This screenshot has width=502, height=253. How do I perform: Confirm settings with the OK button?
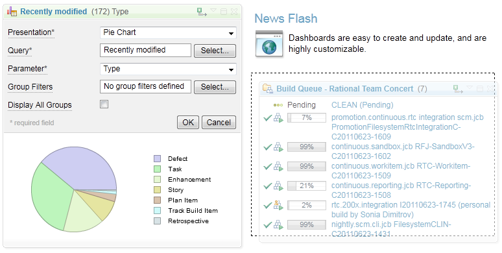188,123
